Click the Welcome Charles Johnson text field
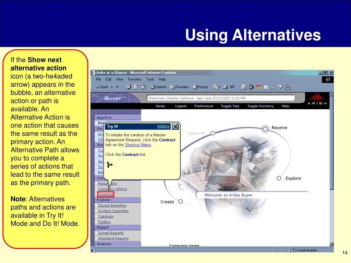This screenshot has width=351, height=263. pyautogui.click(x=220, y=98)
